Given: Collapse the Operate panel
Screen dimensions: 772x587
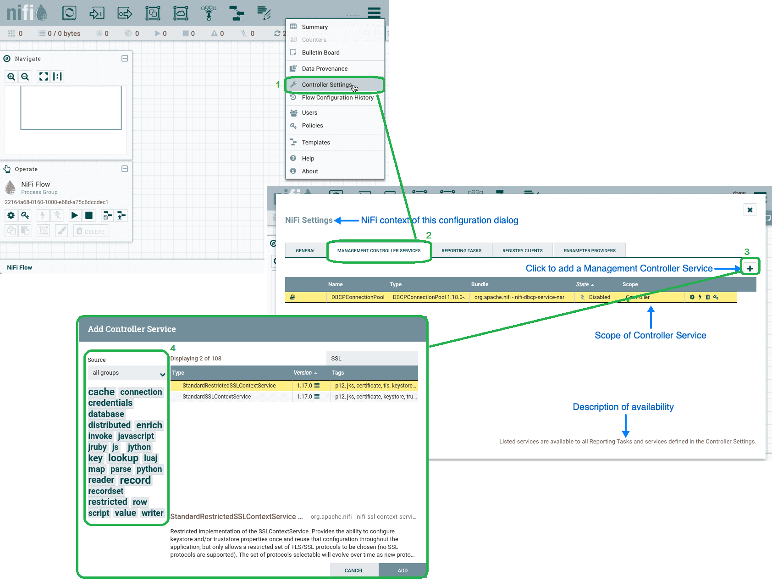Looking at the screenshot, I should pyautogui.click(x=125, y=169).
